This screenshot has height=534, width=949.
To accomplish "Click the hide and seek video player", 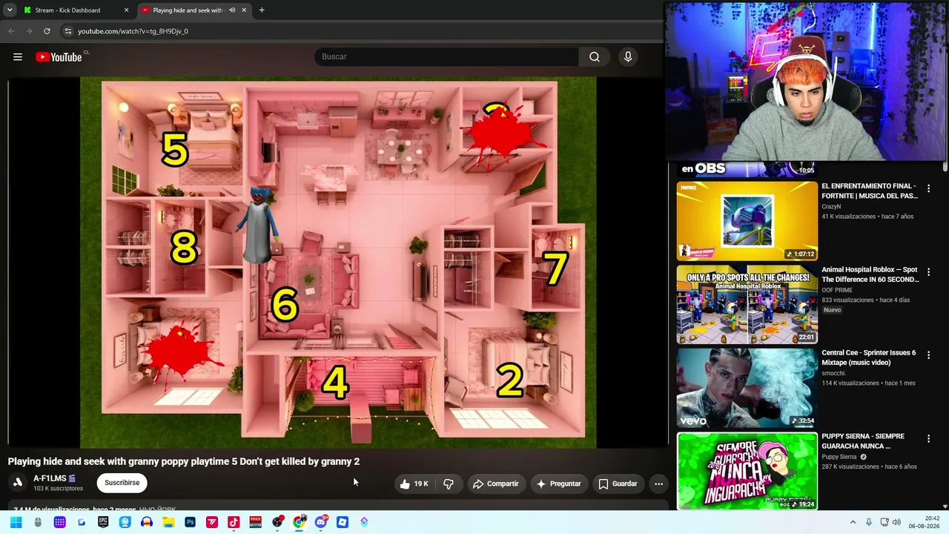I will click(x=338, y=263).
